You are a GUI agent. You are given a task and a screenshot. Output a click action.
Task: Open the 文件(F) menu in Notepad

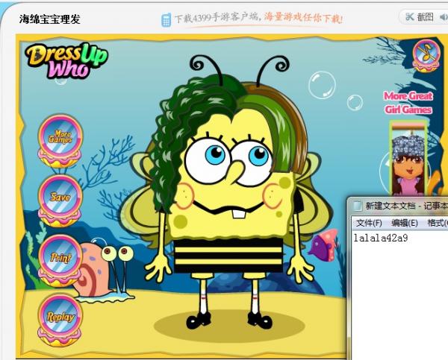pos(369,223)
